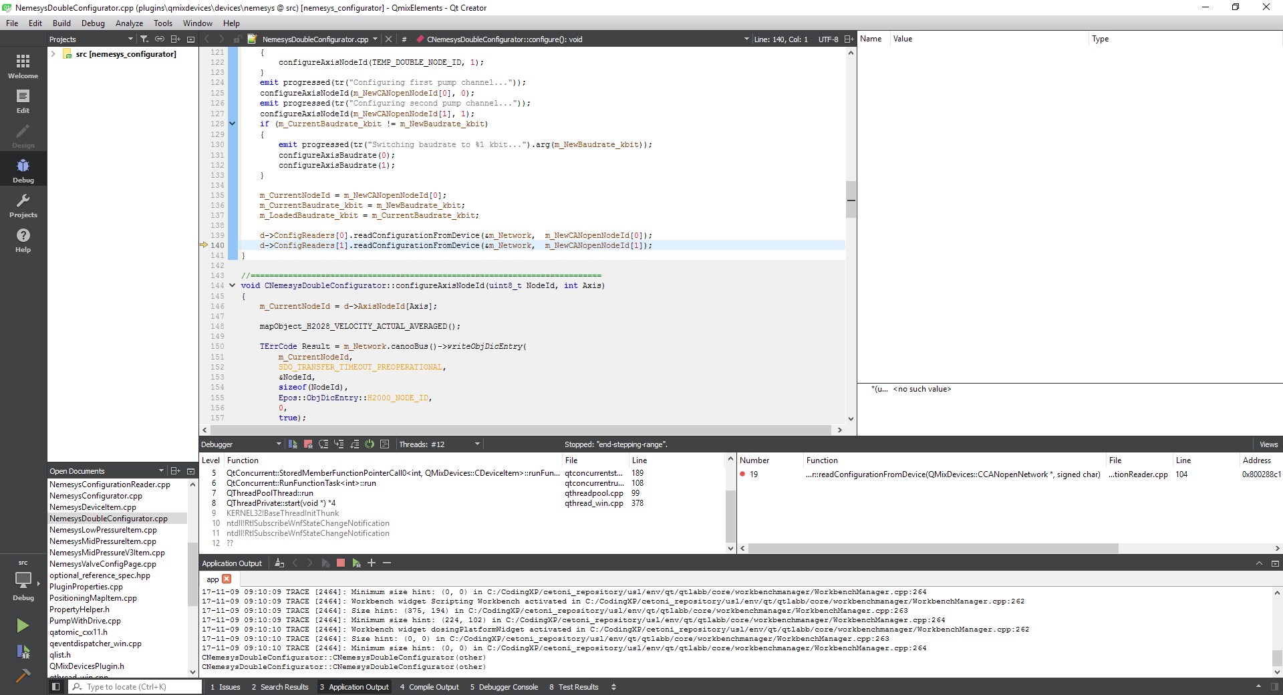Open the Debug menu
This screenshot has height=695, width=1283.
93,23
